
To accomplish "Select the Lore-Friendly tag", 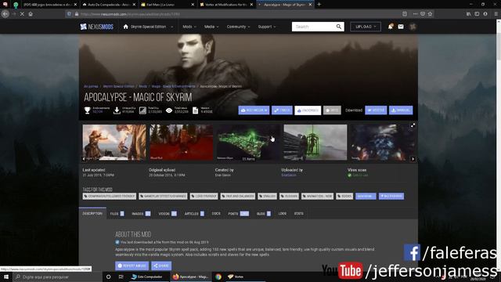I will point(204,197).
